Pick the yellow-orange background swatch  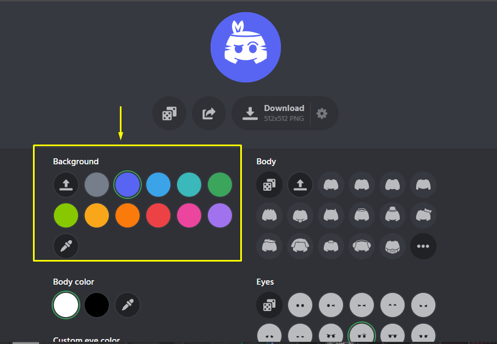click(97, 215)
